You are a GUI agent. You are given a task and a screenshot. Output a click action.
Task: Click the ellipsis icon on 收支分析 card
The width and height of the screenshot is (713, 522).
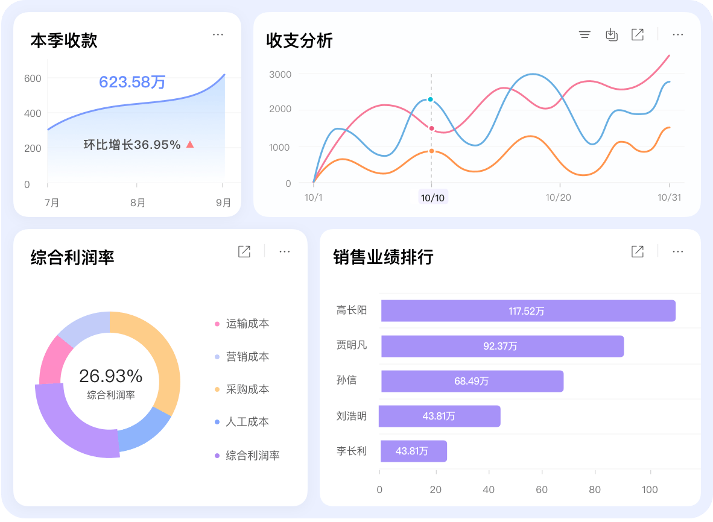pyautogui.click(x=677, y=34)
